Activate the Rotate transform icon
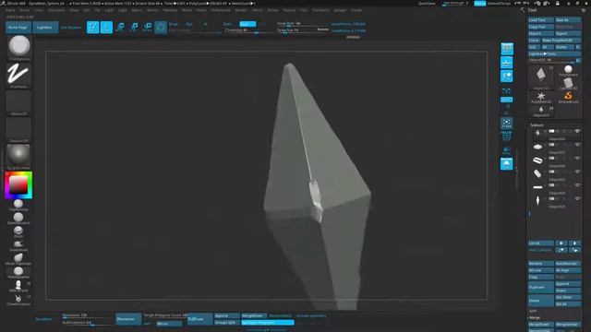 pos(148,27)
